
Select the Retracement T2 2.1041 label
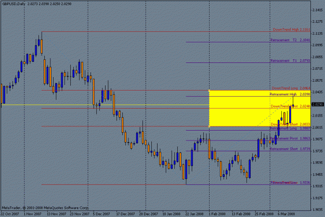(290, 40)
